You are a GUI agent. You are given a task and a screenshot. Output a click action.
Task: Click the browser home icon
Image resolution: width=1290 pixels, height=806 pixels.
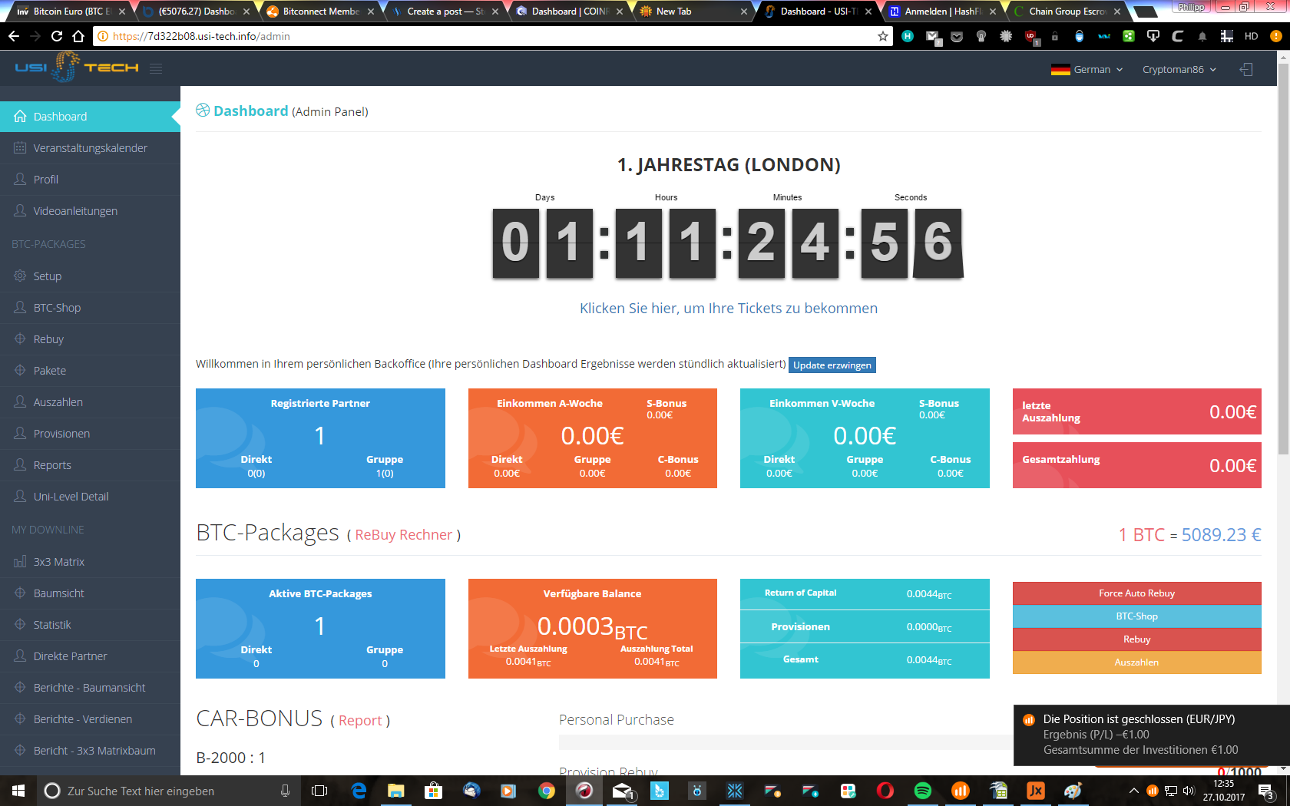[x=78, y=36]
